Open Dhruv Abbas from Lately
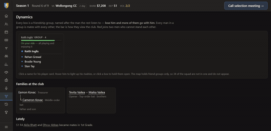 coord(50,125)
